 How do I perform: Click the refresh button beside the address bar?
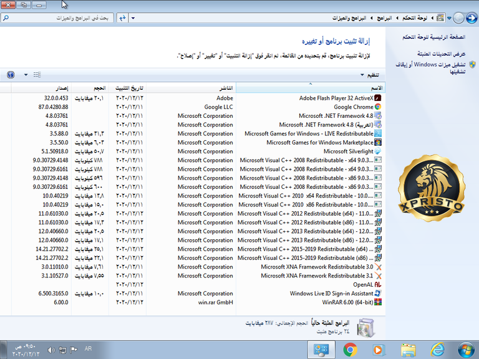(x=122, y=18)
